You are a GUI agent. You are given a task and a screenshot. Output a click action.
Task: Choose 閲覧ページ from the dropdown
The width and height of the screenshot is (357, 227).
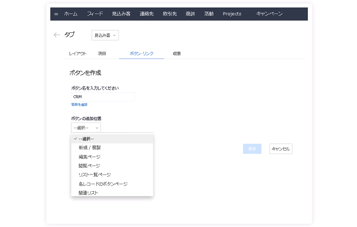(112, 166)
